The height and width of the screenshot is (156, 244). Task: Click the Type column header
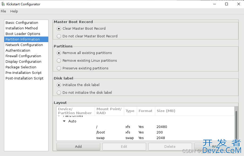pos(130,111)
